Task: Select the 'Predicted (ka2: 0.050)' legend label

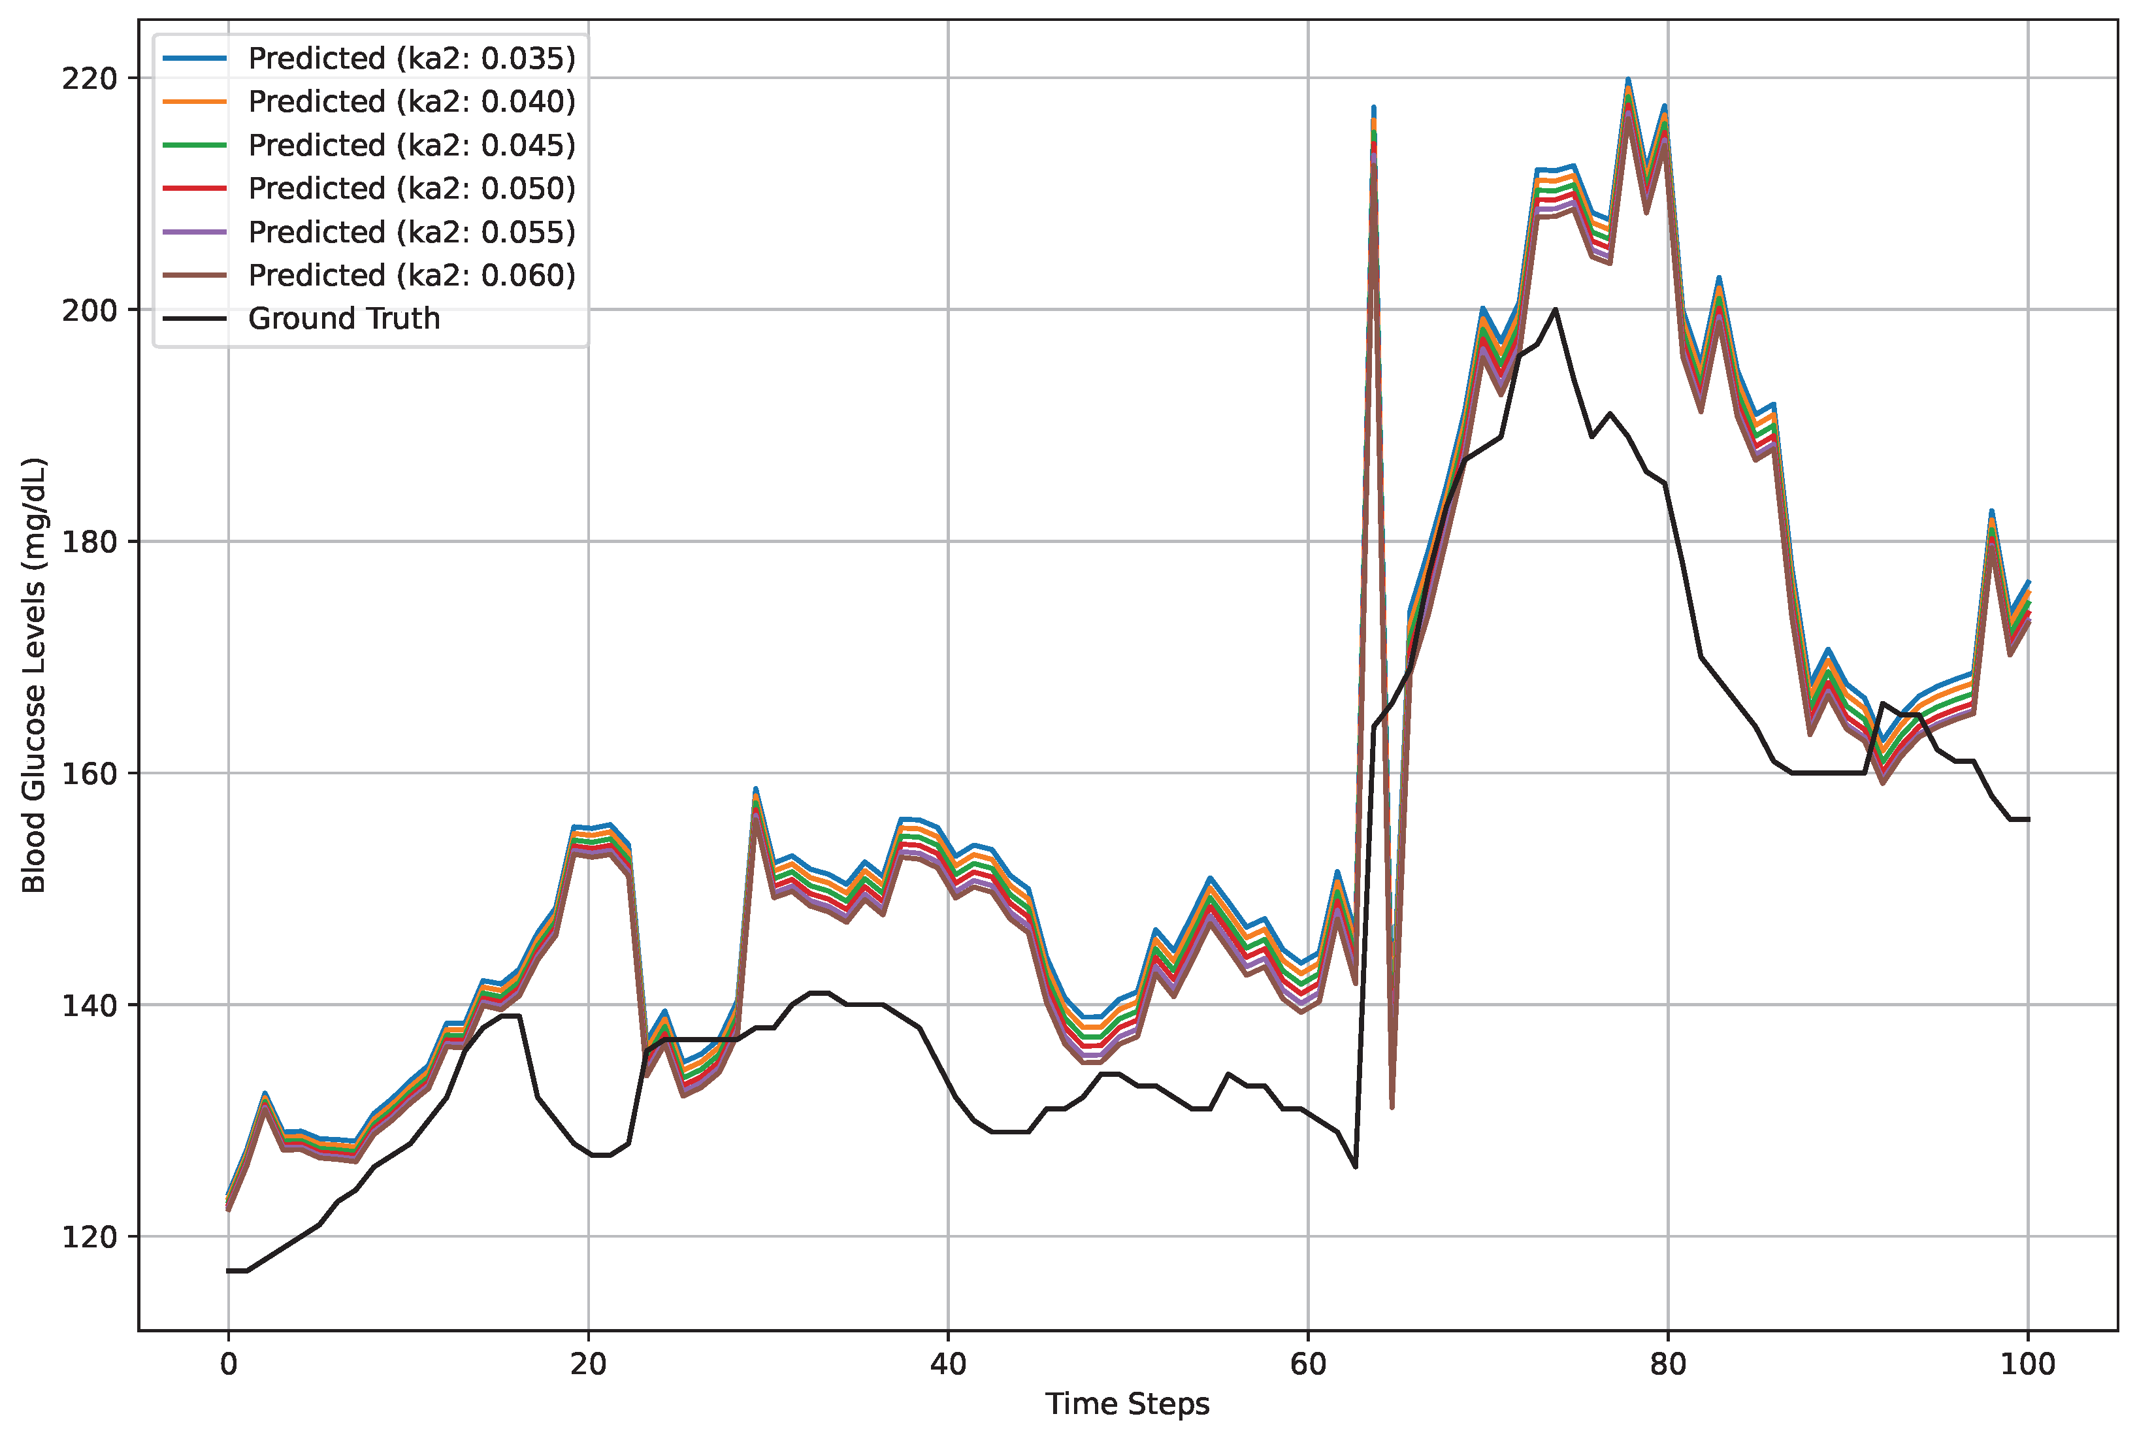Action: (x=412, y=188)
